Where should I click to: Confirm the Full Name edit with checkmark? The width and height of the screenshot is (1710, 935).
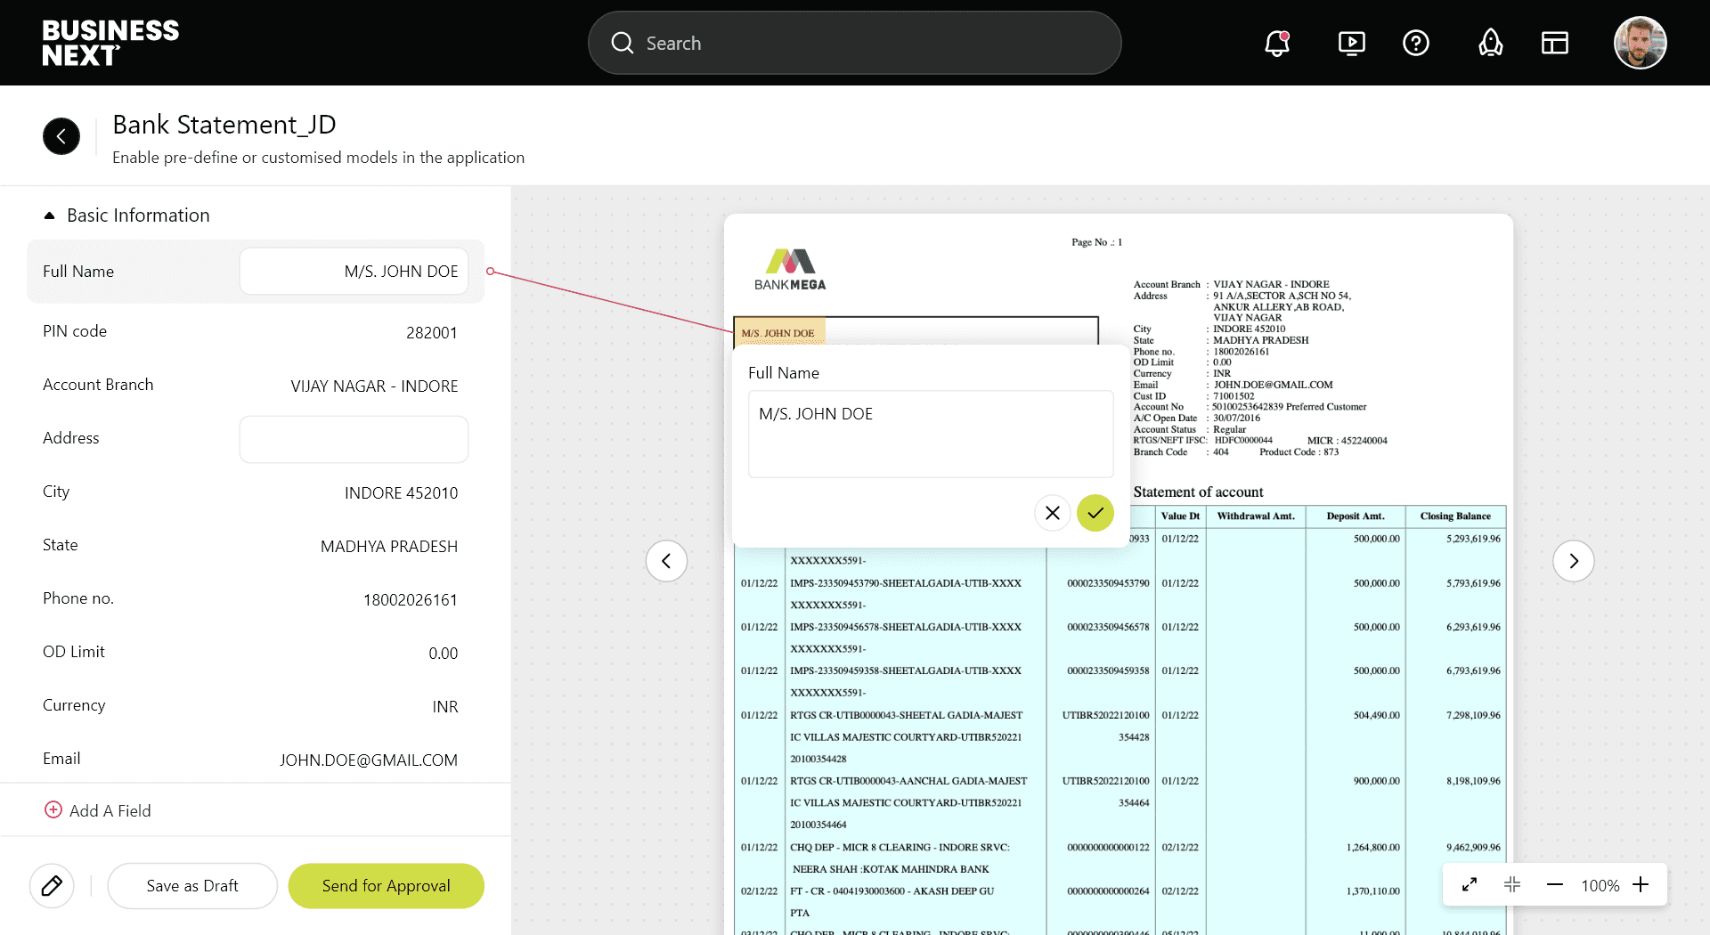(x=1095, y=513)
